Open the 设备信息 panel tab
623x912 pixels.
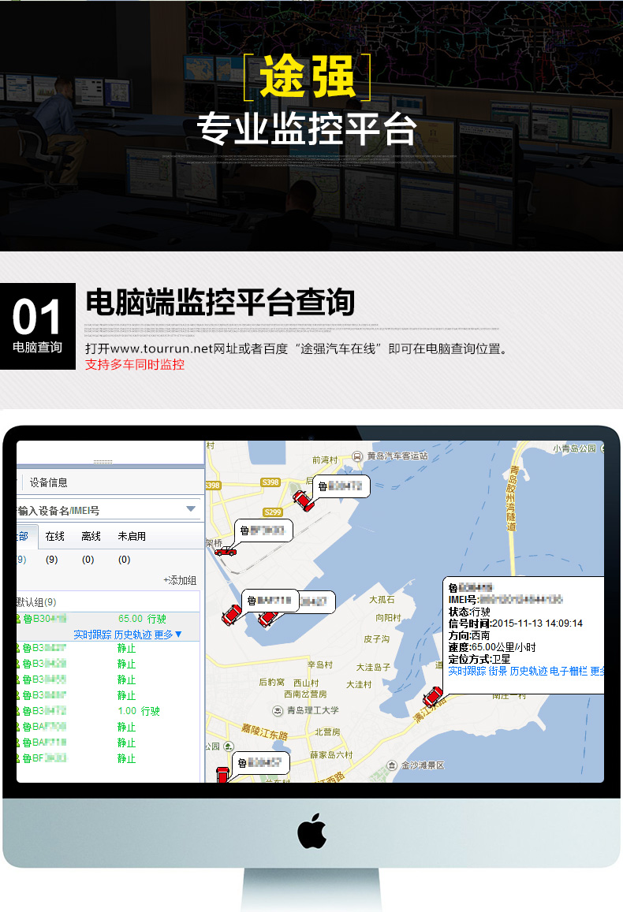pos(48,482)
